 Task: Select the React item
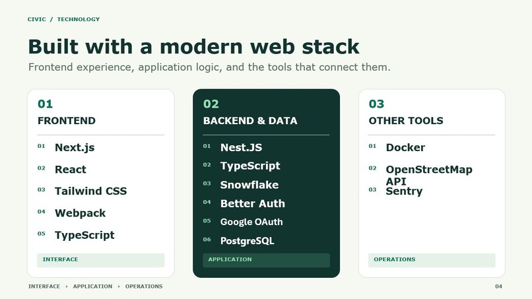71,170
